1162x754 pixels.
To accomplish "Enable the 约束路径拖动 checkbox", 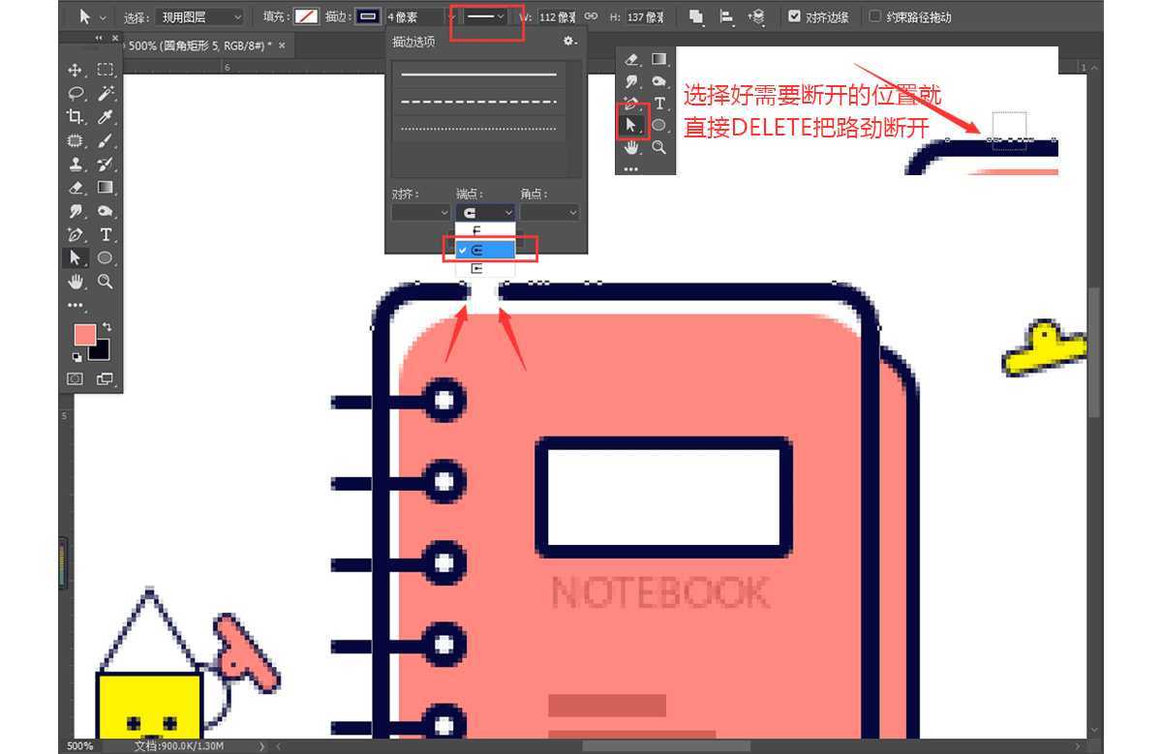I will click(x=875, y=16).
